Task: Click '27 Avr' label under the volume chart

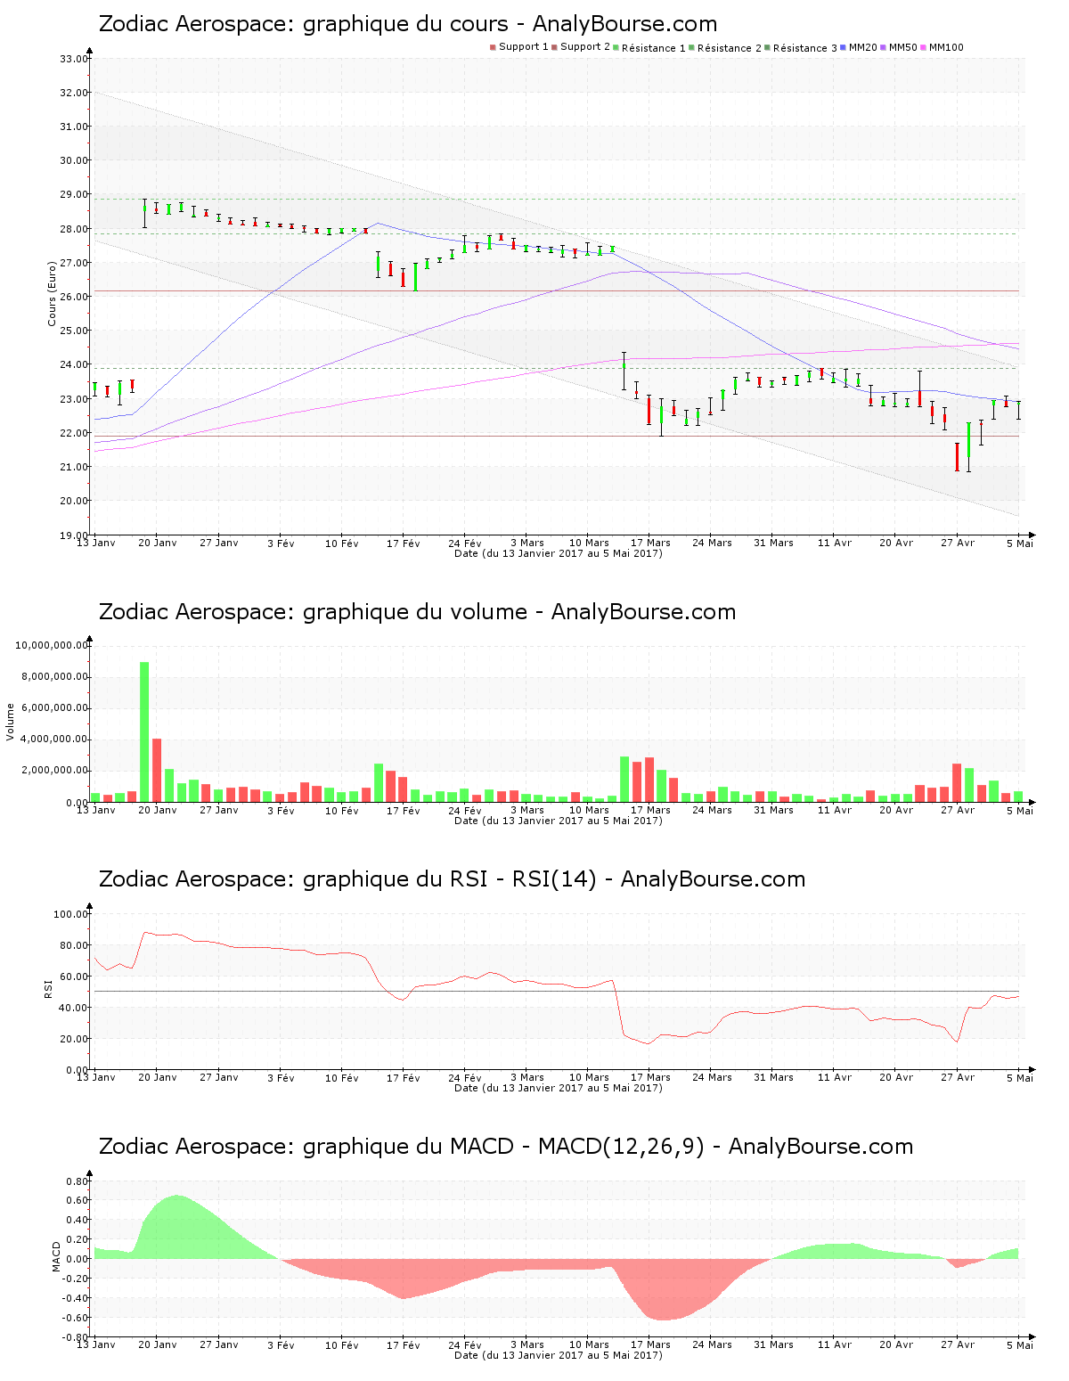Action: [x=958, y=810]
